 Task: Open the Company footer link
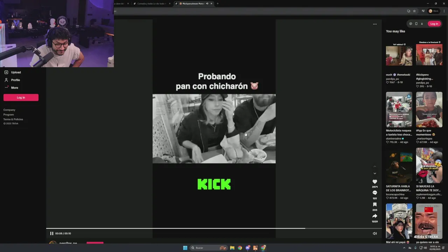(9, 110)
